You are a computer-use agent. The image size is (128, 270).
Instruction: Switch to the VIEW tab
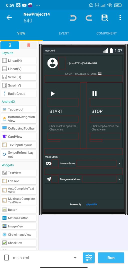click(21, 33)
